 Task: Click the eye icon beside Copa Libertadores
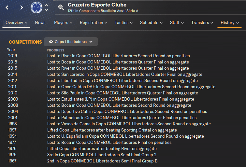coord(51,42)
